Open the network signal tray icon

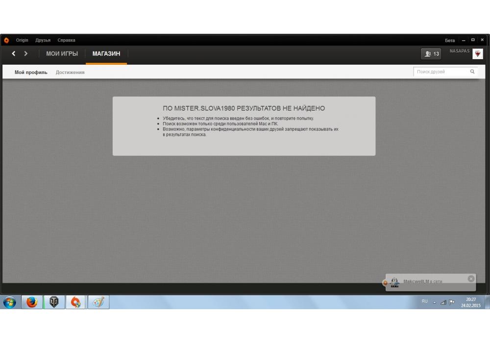(443, 302)
